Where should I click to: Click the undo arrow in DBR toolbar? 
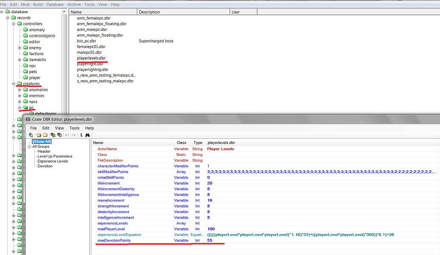(67, 135)
